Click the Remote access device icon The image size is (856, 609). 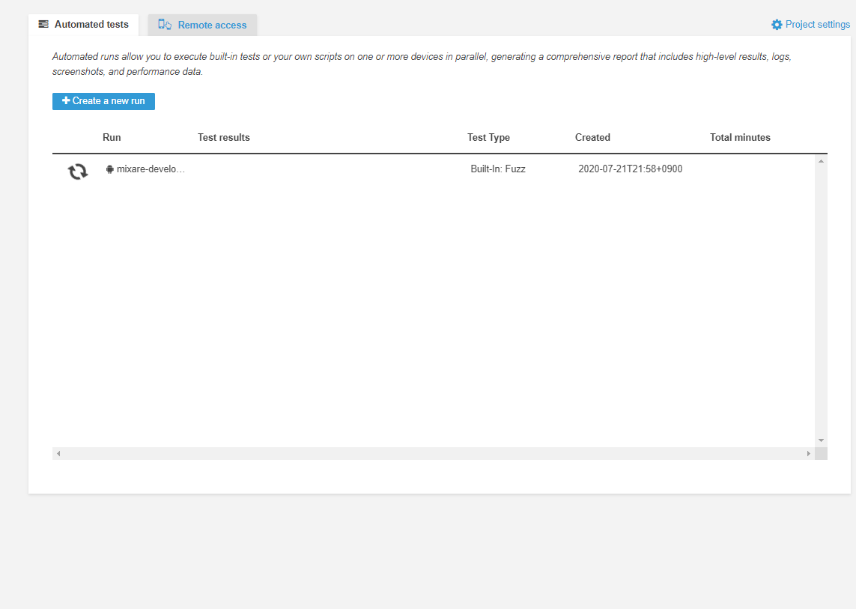tap(165, 25)
